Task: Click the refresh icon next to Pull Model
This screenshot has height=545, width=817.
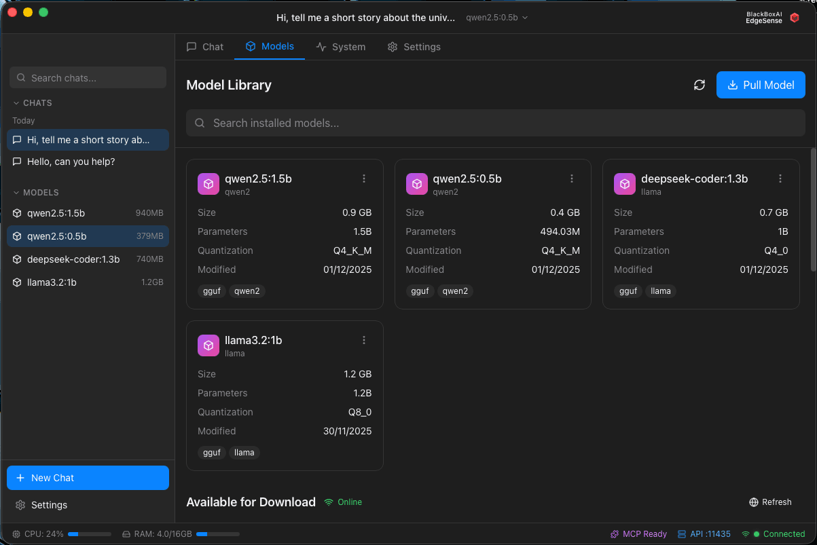Action: click(x=699, y=85)
